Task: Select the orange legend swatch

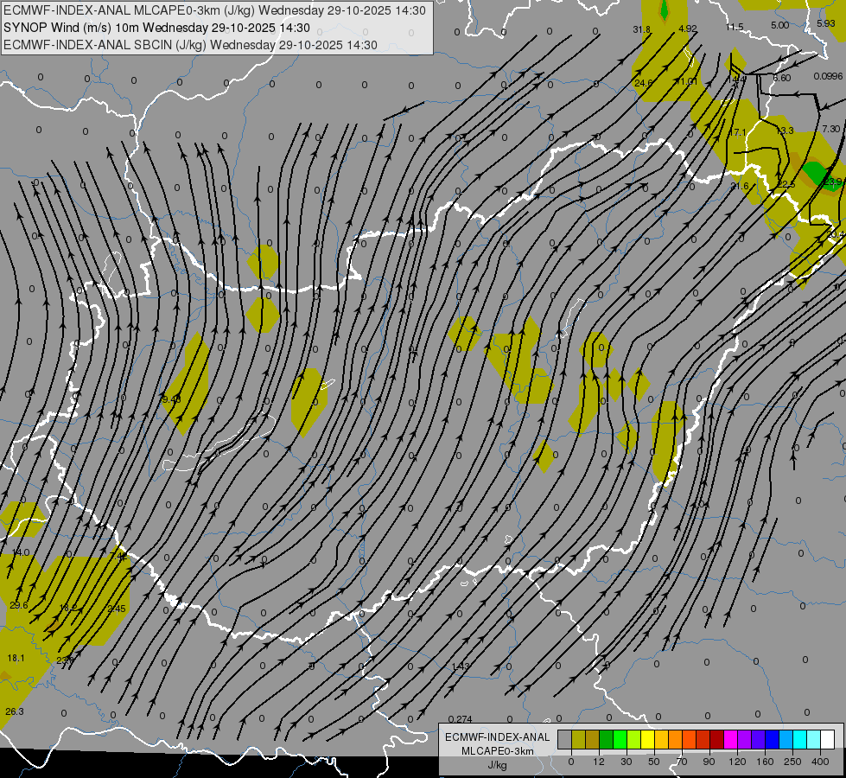Action: coord(676,740)
